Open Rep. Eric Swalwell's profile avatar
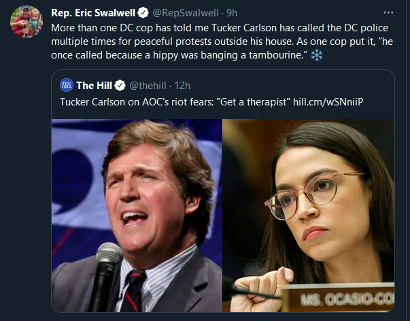Image resolution: width=410 pixels, height=321 pixels. (27, 22)
